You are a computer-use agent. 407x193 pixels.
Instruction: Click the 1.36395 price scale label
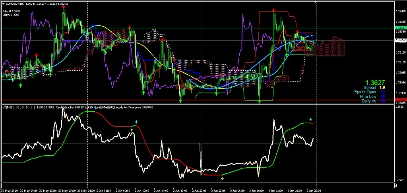(x=401, y=22)
